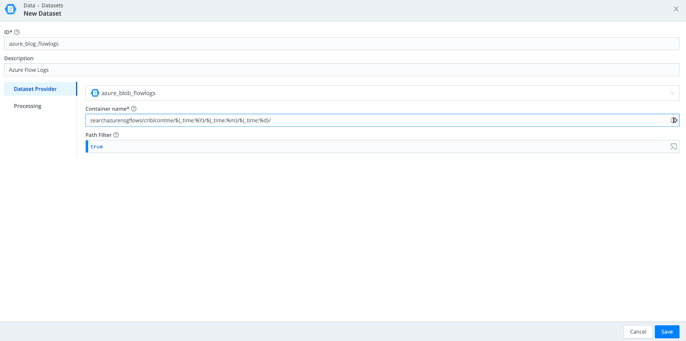Expand the Path Filter editor with the pop-out icon

673,147
